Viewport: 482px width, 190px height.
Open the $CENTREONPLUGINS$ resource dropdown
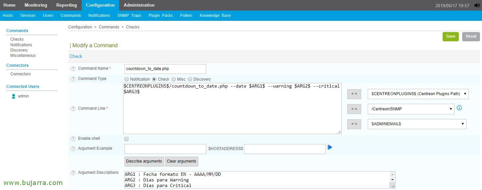(418, 94)
